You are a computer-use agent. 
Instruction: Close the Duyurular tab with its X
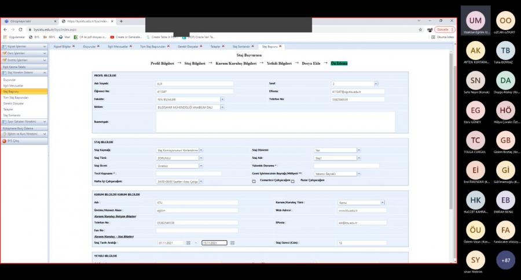(98, 46)
